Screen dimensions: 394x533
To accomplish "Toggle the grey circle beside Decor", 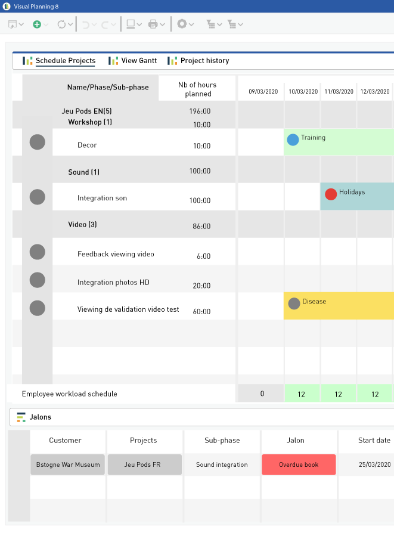I will coord(37,142).
